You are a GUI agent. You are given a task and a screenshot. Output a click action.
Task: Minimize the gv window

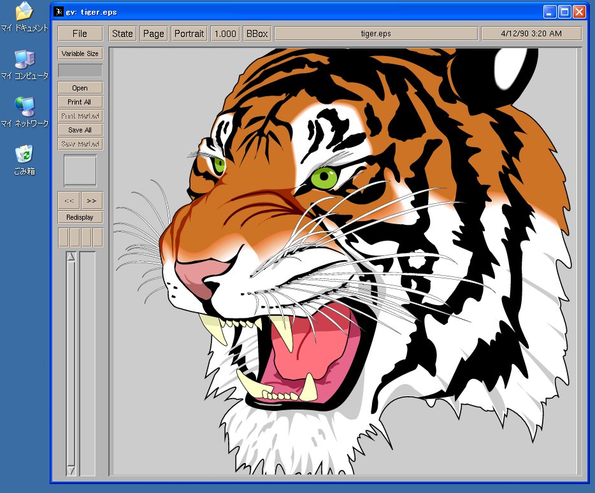point(550,11)
